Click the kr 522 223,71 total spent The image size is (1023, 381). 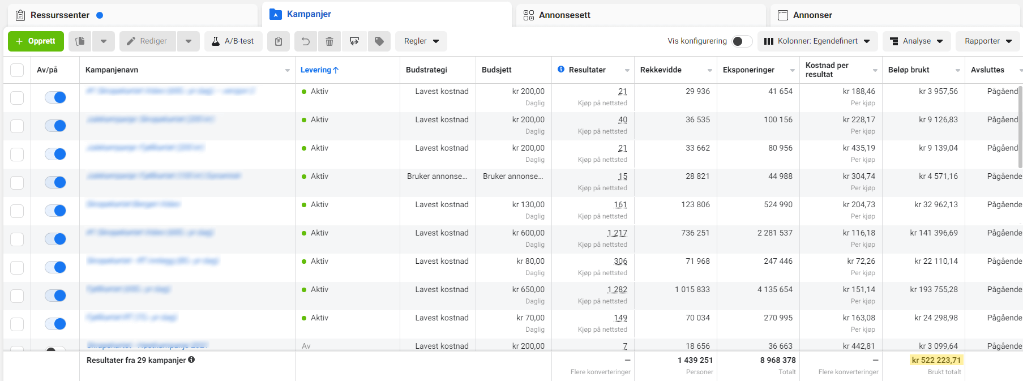(936, 360)
